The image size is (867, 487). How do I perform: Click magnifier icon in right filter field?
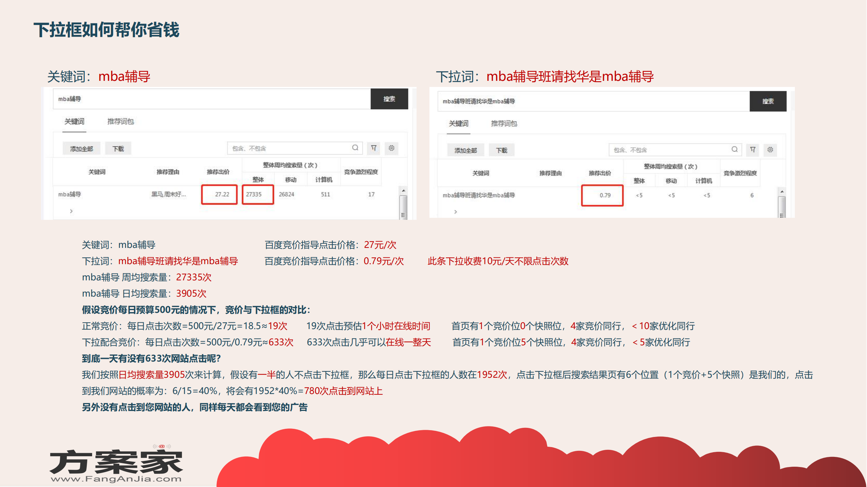[x=734, y=149]
